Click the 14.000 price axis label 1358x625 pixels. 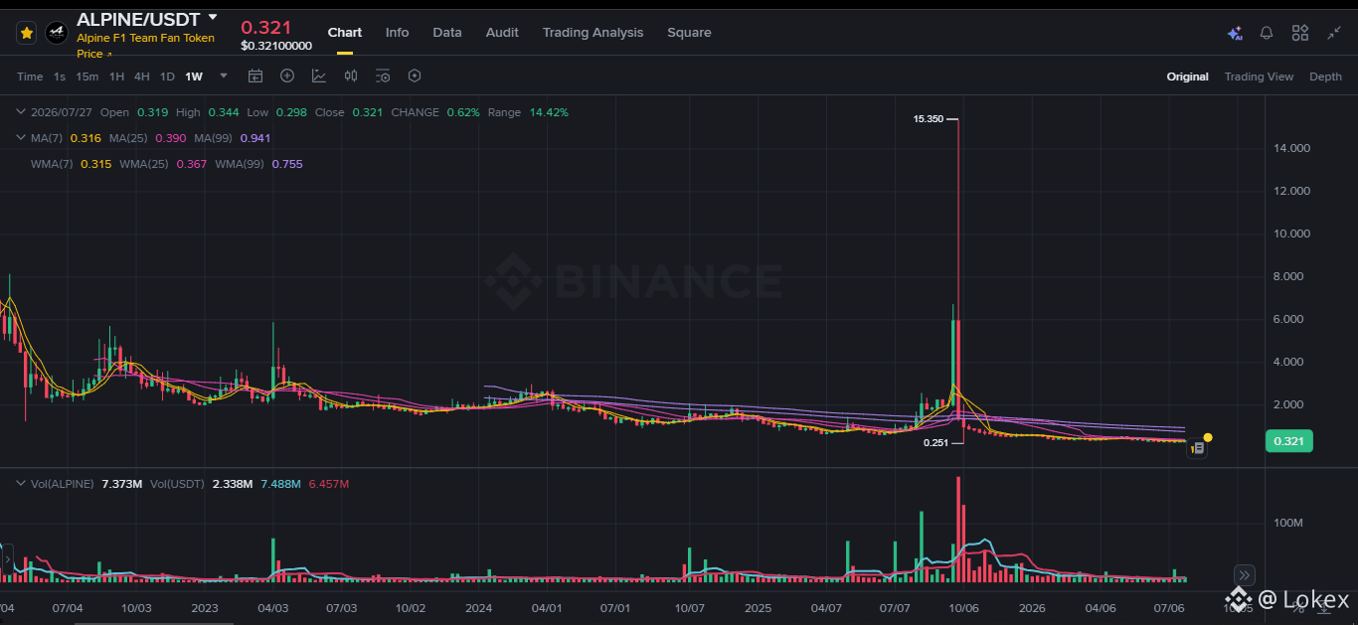[1292, 148]
